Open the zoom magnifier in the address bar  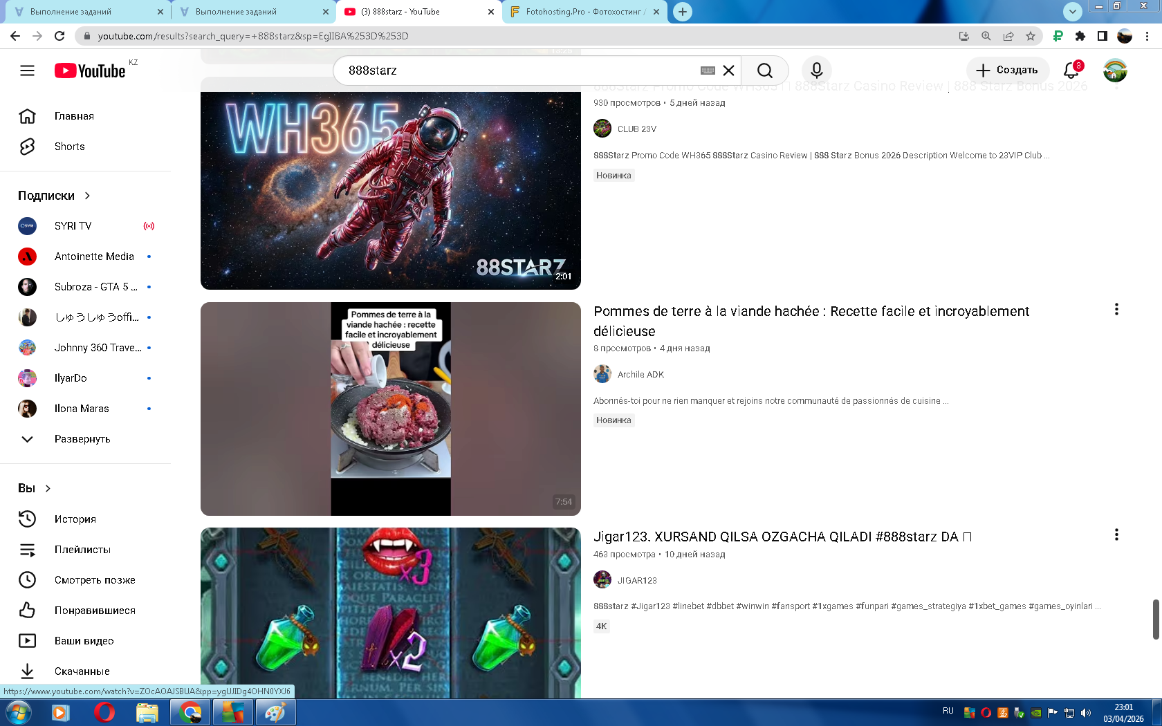click(x=986, y=36)
